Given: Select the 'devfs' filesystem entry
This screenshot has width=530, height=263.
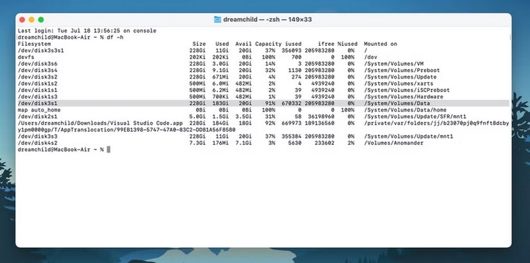Looking at the screenshot, I should click(x=26, y=57).
